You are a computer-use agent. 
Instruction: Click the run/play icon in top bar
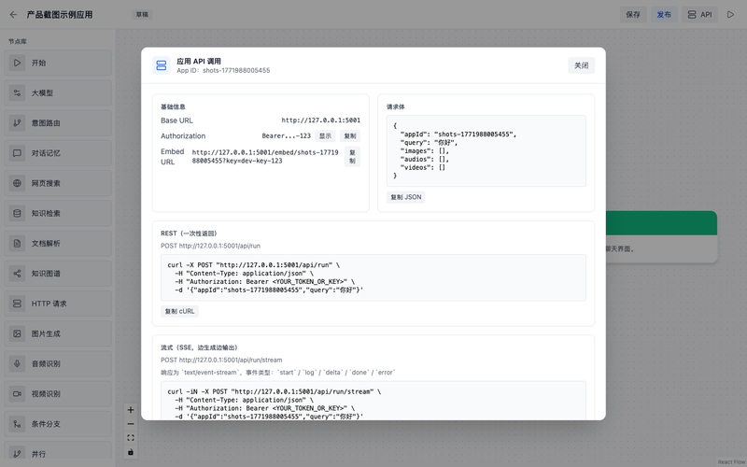(x=730, y=15)
